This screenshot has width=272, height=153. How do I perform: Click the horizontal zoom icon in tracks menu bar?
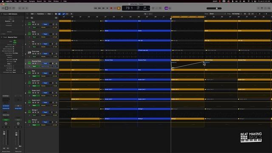[x=252, y=14]
